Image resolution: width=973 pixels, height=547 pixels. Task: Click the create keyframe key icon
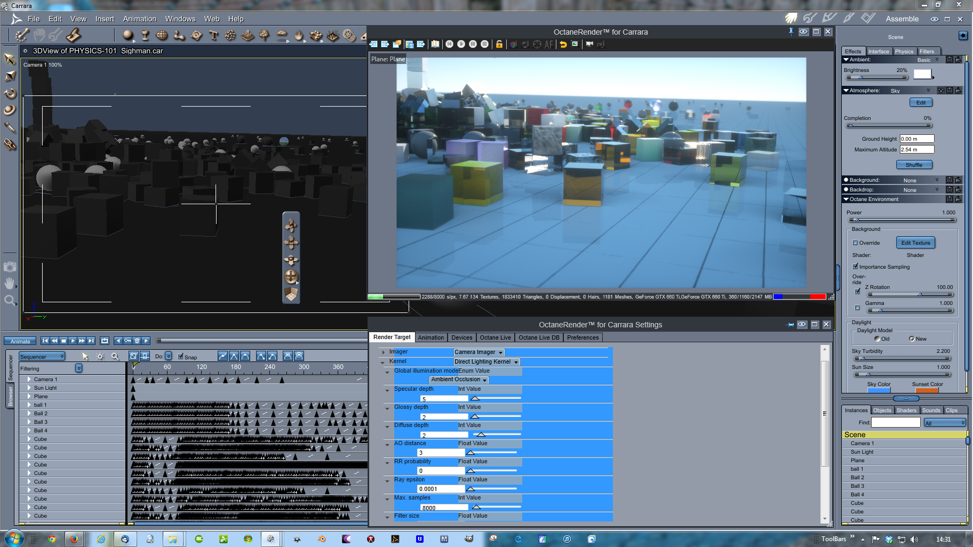tap(127, 341)
